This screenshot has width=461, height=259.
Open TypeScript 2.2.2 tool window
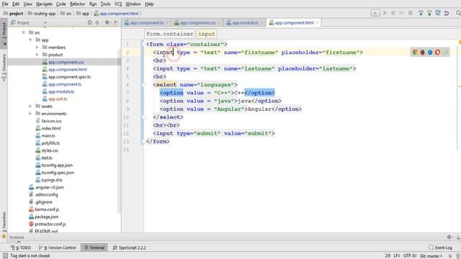pyautogui.click(x=130, y=247)
